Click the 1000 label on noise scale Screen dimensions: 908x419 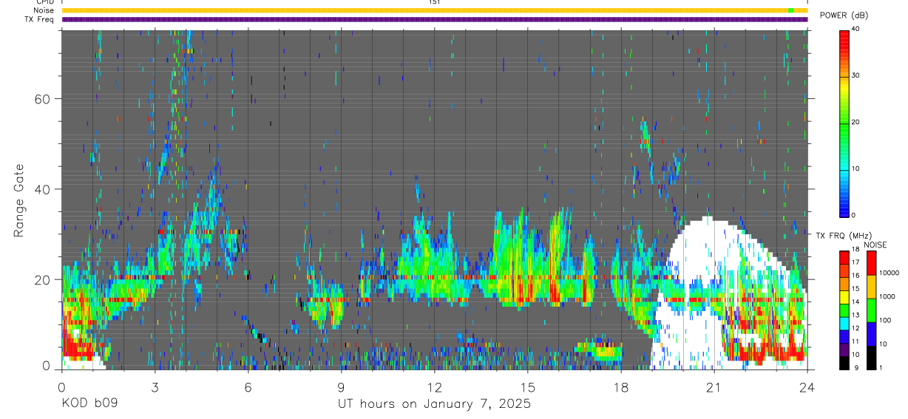[x=886, y=297]
